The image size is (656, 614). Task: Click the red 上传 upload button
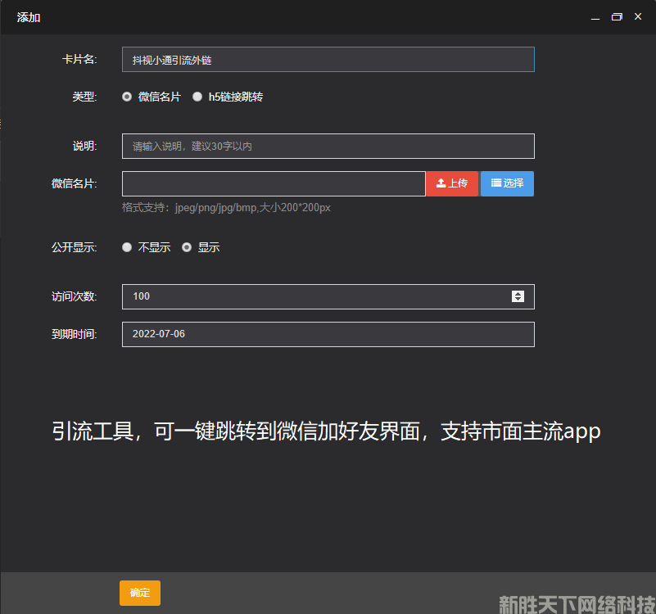point(451,183)
